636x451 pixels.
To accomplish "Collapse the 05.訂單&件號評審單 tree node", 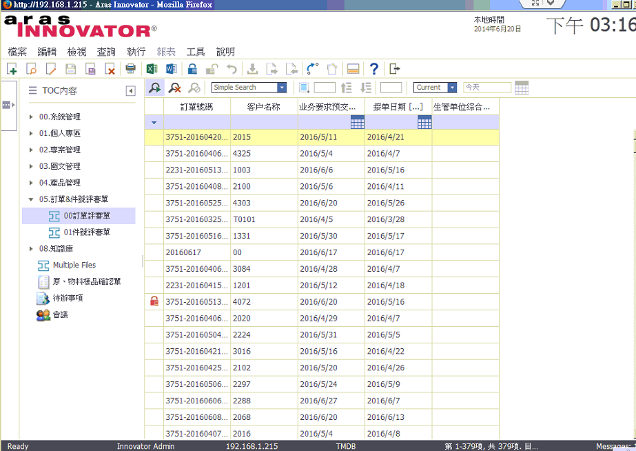I will (31, 199).
